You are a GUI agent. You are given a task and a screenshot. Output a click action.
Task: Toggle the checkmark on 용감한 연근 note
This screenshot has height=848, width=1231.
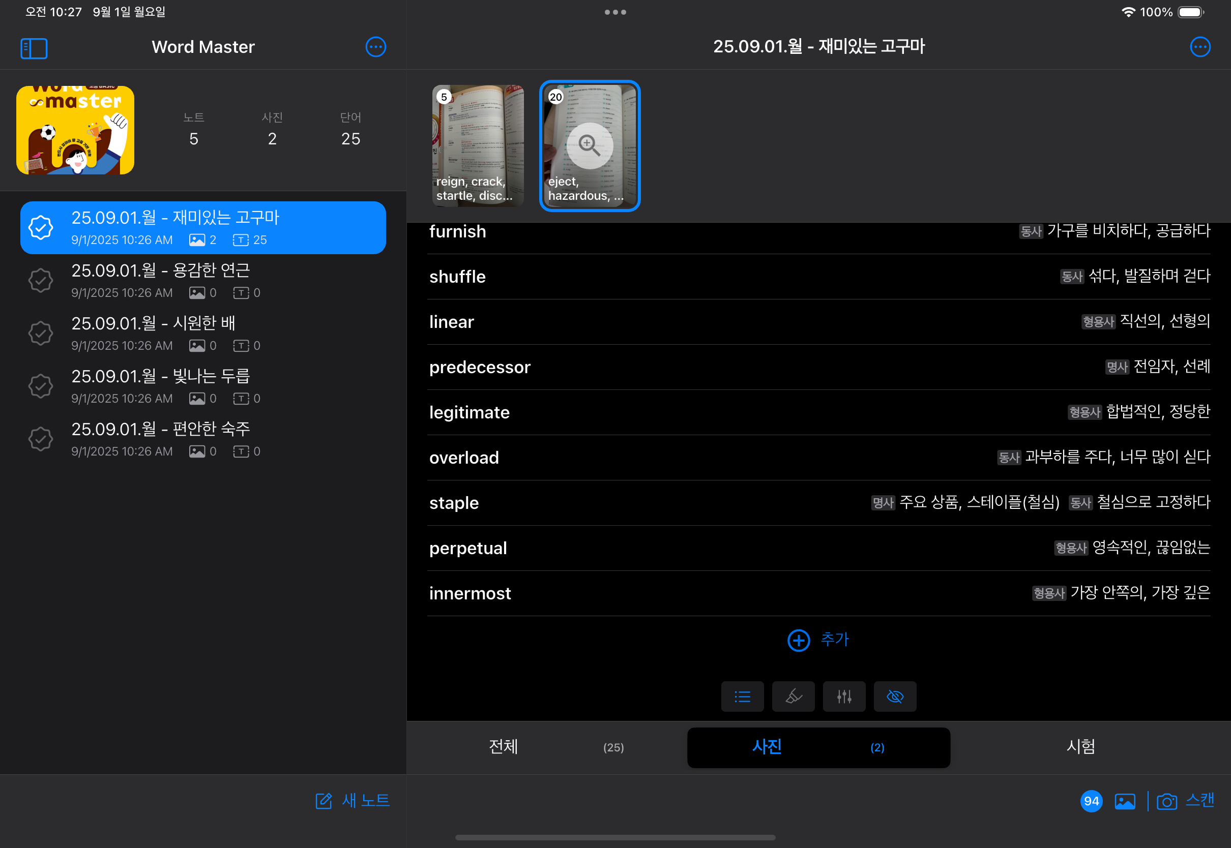41,280
